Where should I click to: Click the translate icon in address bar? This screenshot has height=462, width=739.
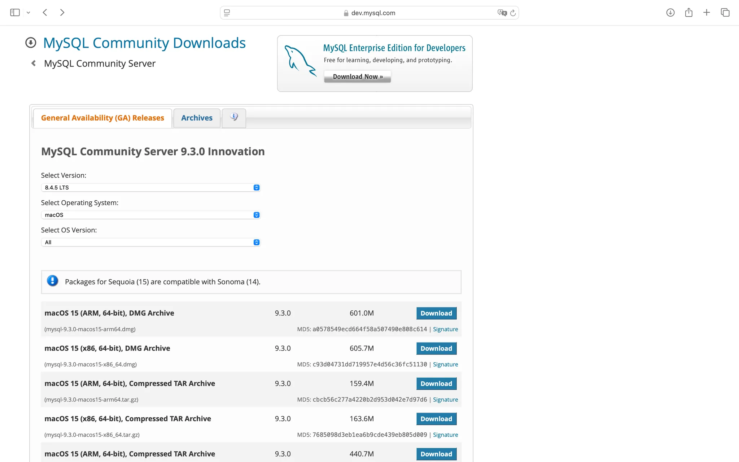point(502,13)
